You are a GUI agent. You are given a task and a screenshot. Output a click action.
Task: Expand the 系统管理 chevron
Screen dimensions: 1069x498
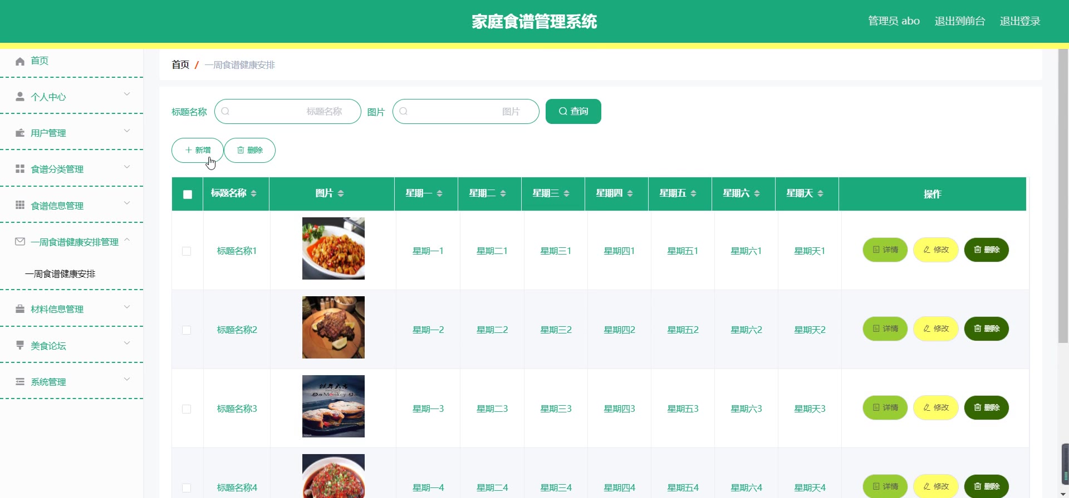(127, 379)
